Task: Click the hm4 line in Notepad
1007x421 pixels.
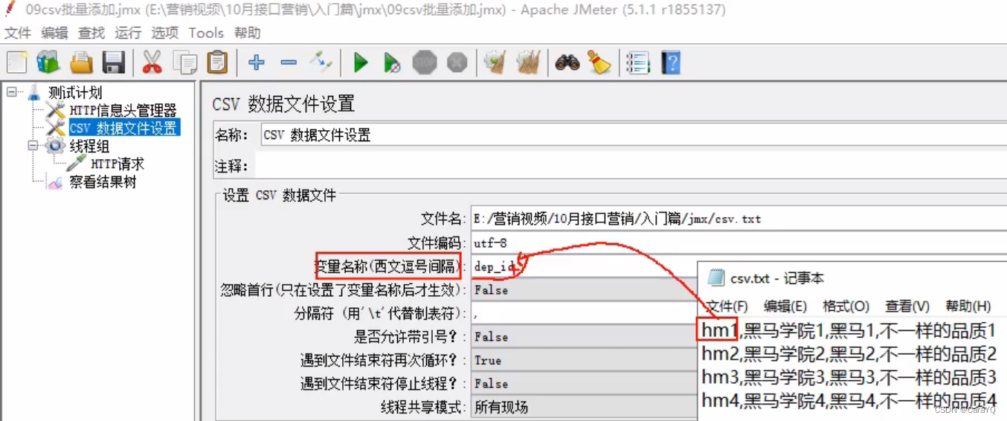Action: [849, 401]
